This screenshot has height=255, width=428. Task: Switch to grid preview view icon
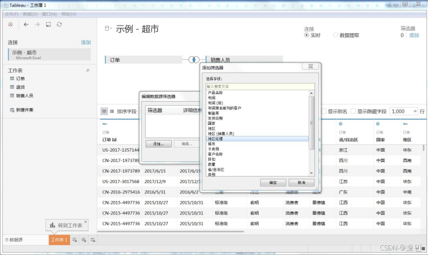coord(104,112)
